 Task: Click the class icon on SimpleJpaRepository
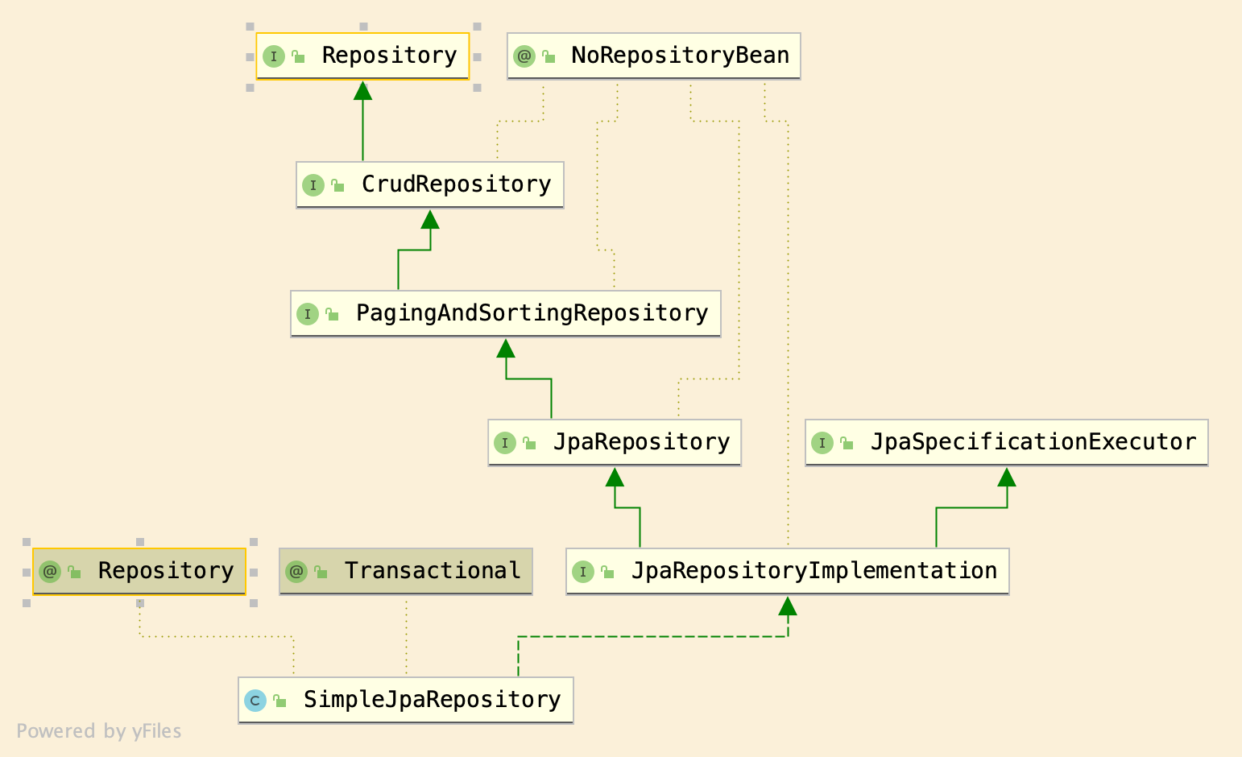click(255, 701)
